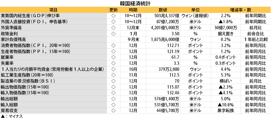271x119 pixels.
Task: Click the 消費者物価指数 value 112.71
Action: pyautogui.click(x=173, y=45)
